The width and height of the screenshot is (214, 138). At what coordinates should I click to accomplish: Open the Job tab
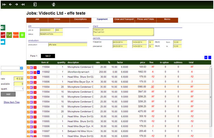[37, 20]
